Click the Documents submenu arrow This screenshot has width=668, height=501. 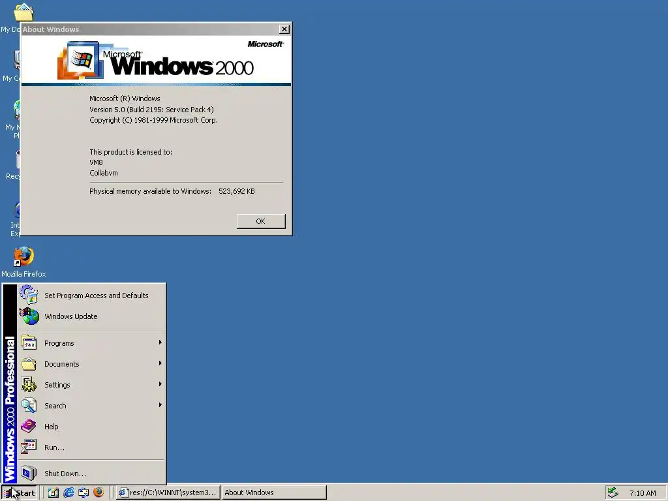160,363
